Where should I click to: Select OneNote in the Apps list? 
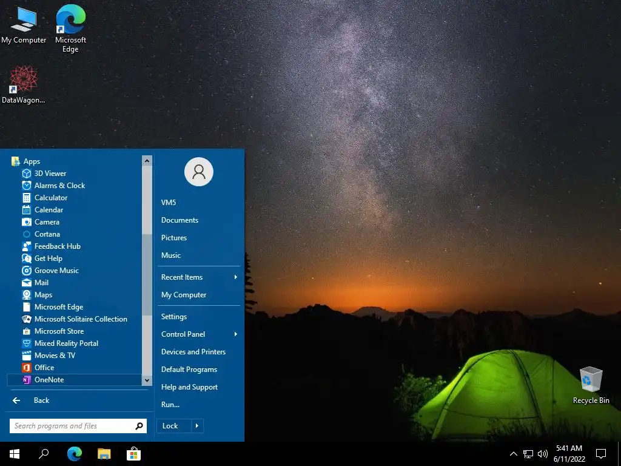(75, 380)
